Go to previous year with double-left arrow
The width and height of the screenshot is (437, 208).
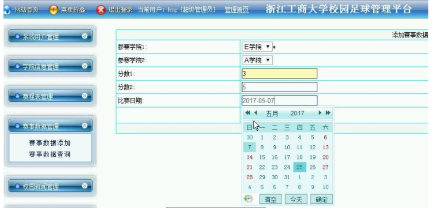pyautogui.click(x=247, y=113)
